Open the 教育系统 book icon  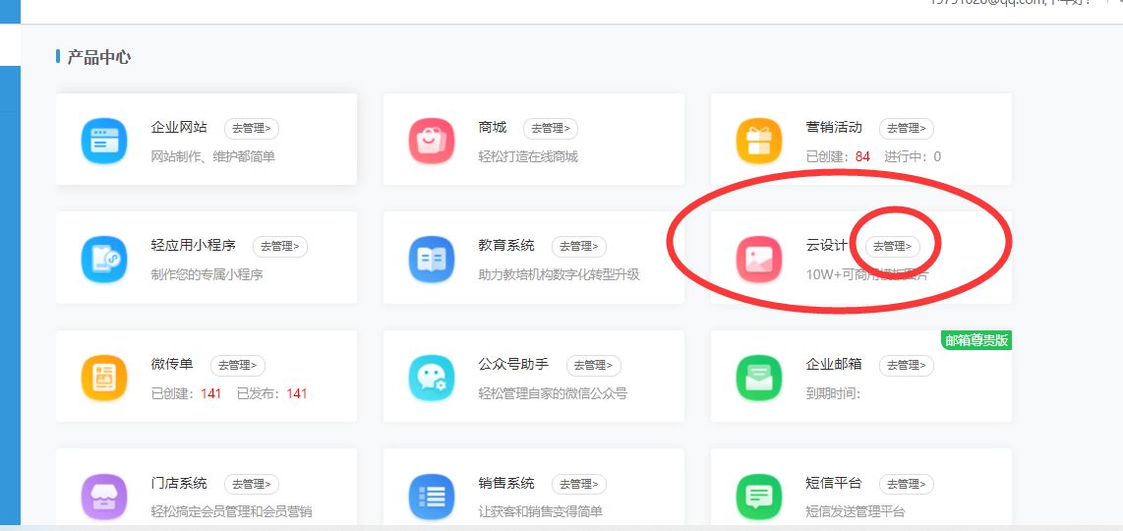432,259
